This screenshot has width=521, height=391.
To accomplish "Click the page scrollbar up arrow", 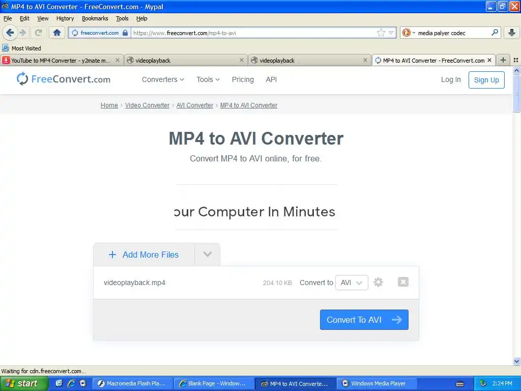I will pos(516,70).
